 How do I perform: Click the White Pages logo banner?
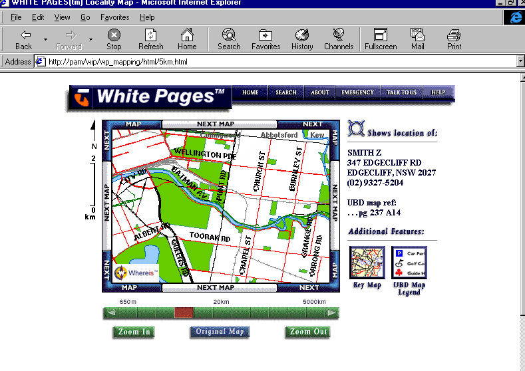coord(150,97)
